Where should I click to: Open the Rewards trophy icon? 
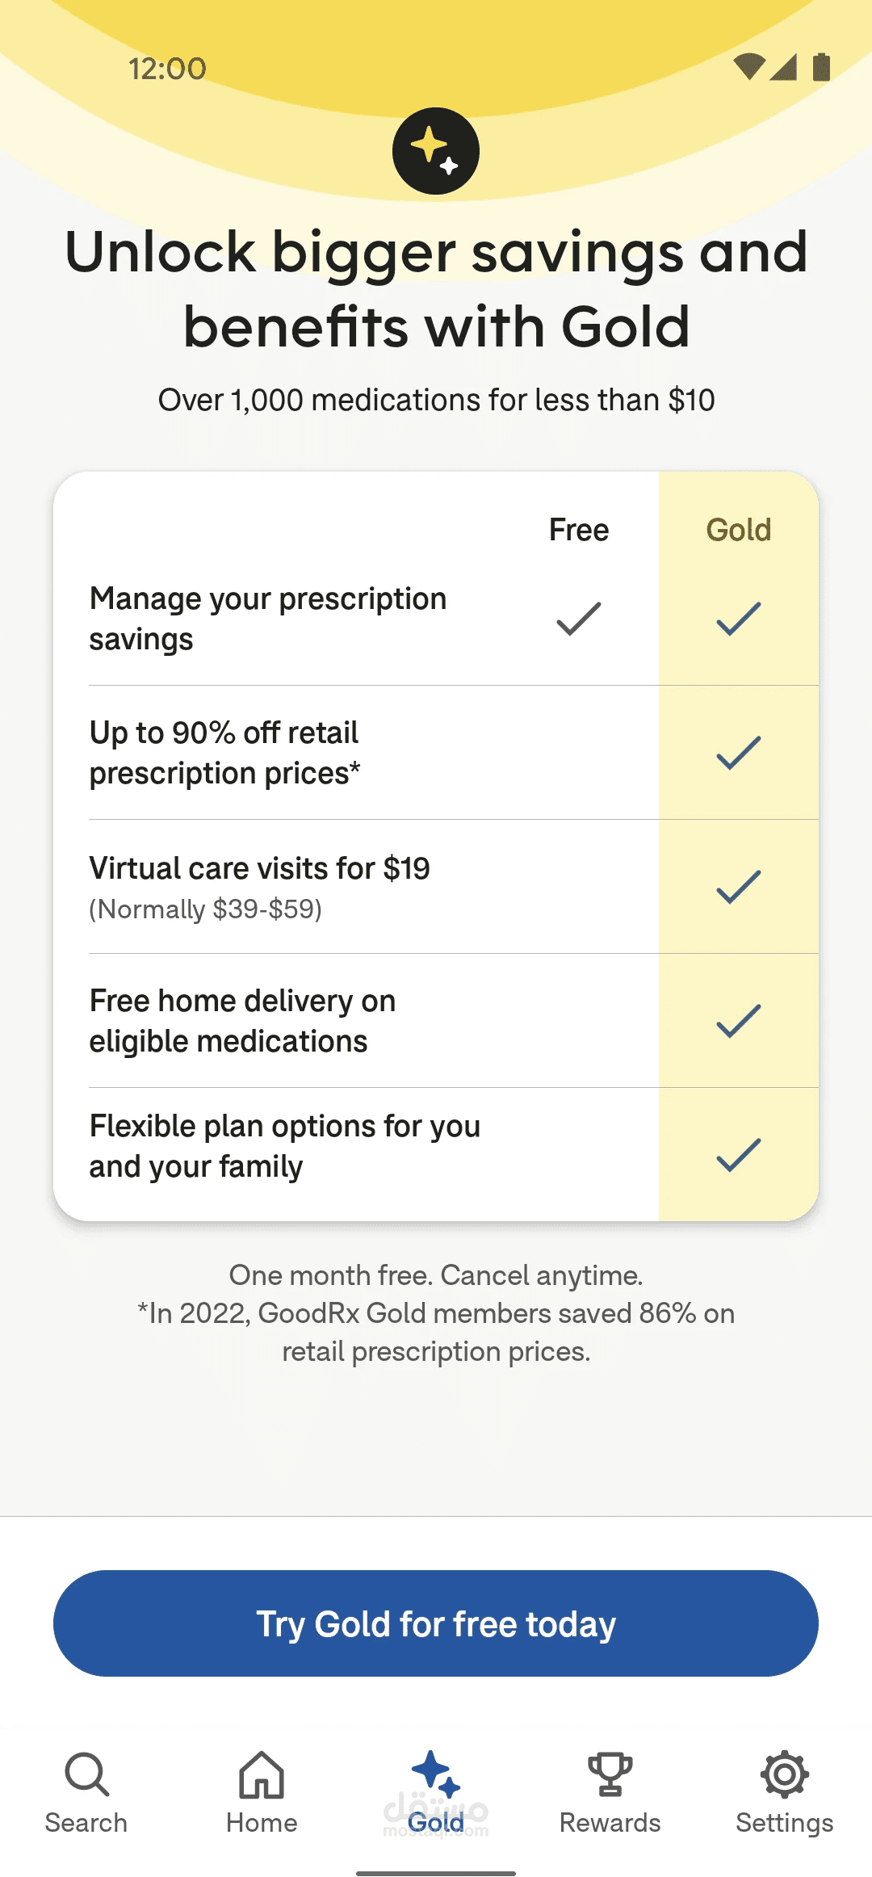[x=610, y=1774]
